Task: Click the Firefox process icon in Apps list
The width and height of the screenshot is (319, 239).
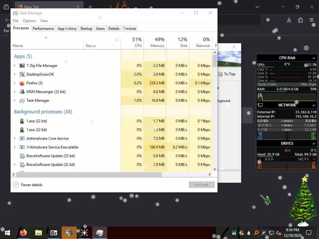Action: click(x=22, y=83)
